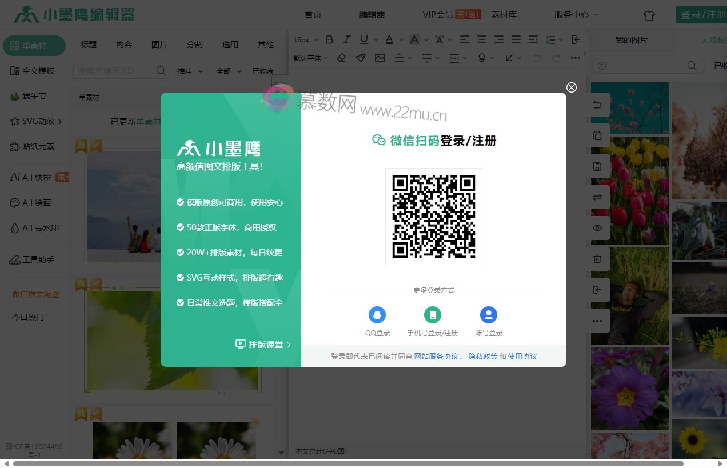Image resolution: width=727 pixels, height=468 pixels.
Task: Open the 默认字体 font dropdown
Action: 306,58
